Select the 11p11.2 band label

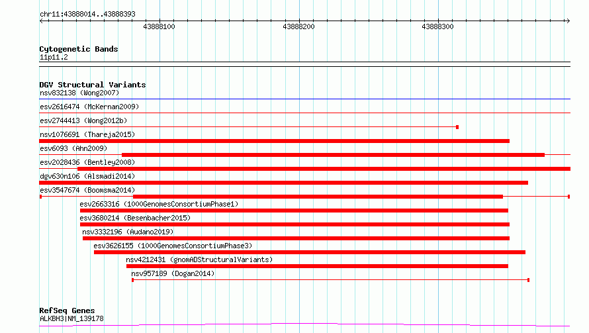point(54,57)
